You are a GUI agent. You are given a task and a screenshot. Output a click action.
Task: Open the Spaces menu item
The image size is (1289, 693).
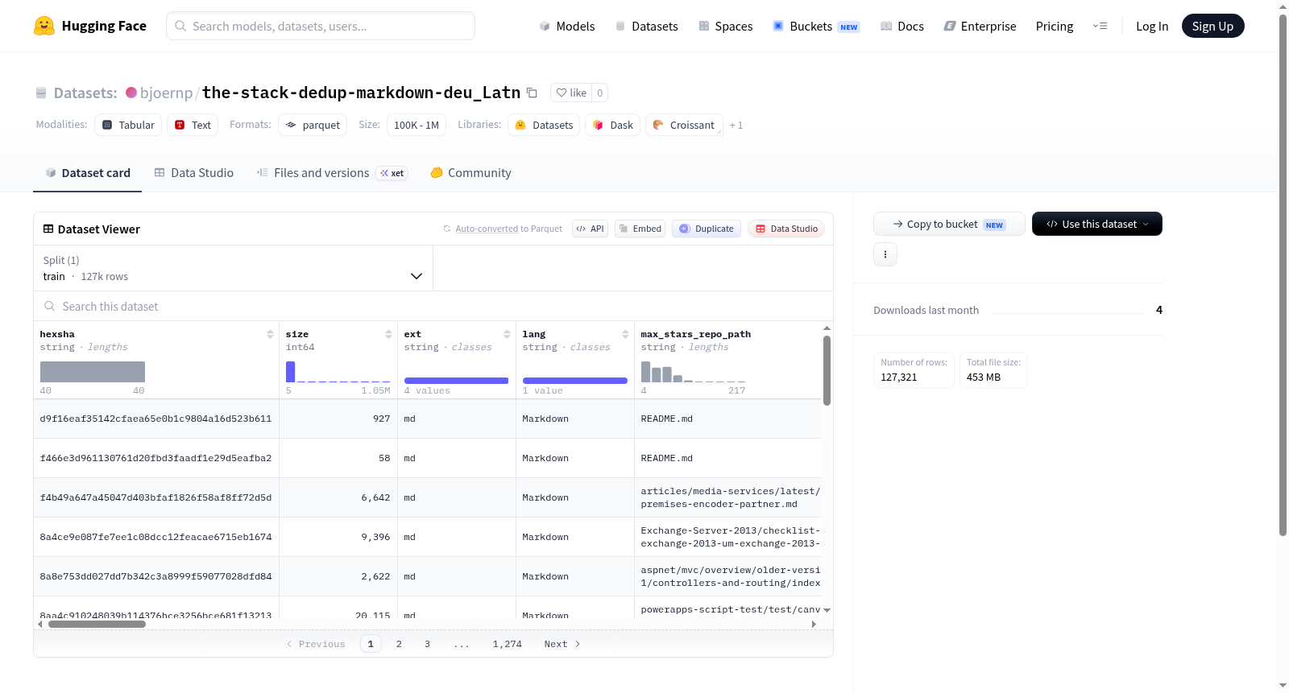[x=725, y=26]
